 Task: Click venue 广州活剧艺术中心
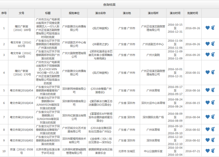(x=153, y=44)
